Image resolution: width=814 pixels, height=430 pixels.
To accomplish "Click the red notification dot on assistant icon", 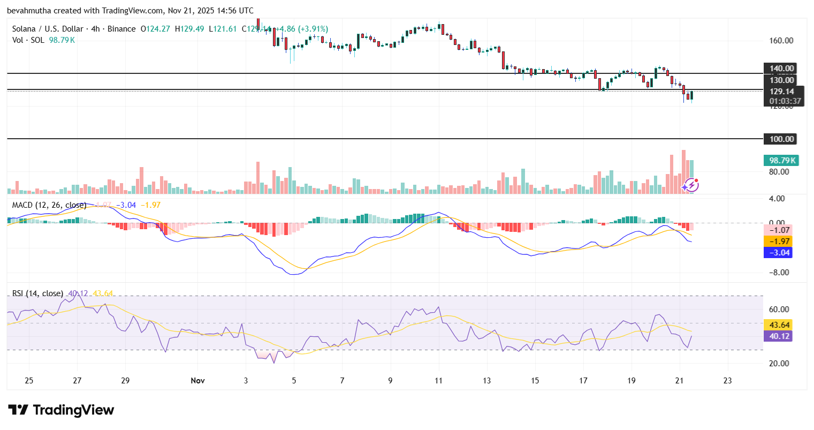I will click(697, 181).
